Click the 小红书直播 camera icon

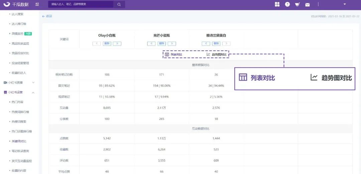point(5,82)
